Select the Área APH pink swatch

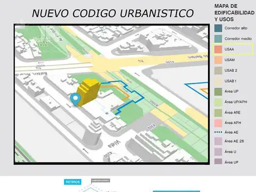coord(218,123)
